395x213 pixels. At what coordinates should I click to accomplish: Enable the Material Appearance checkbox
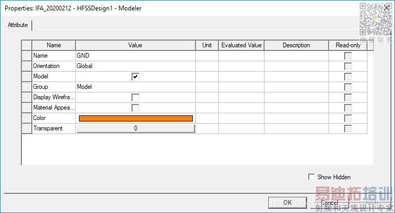click(135, 108)
